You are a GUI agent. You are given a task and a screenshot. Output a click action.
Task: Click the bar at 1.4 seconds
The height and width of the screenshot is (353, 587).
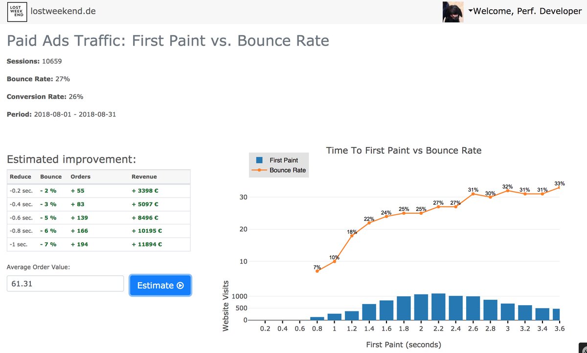pos(369,312)
